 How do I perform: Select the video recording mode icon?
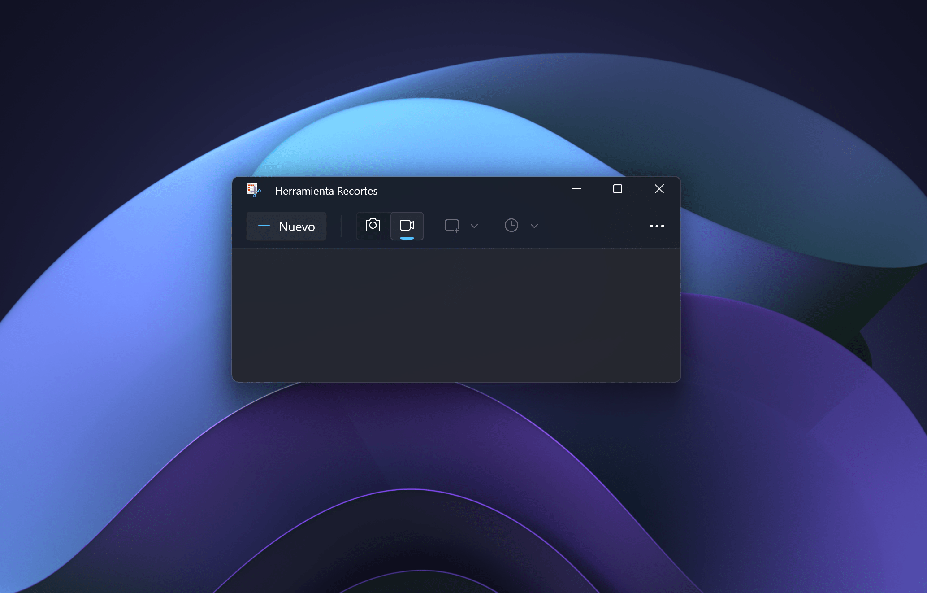[407, 226]
